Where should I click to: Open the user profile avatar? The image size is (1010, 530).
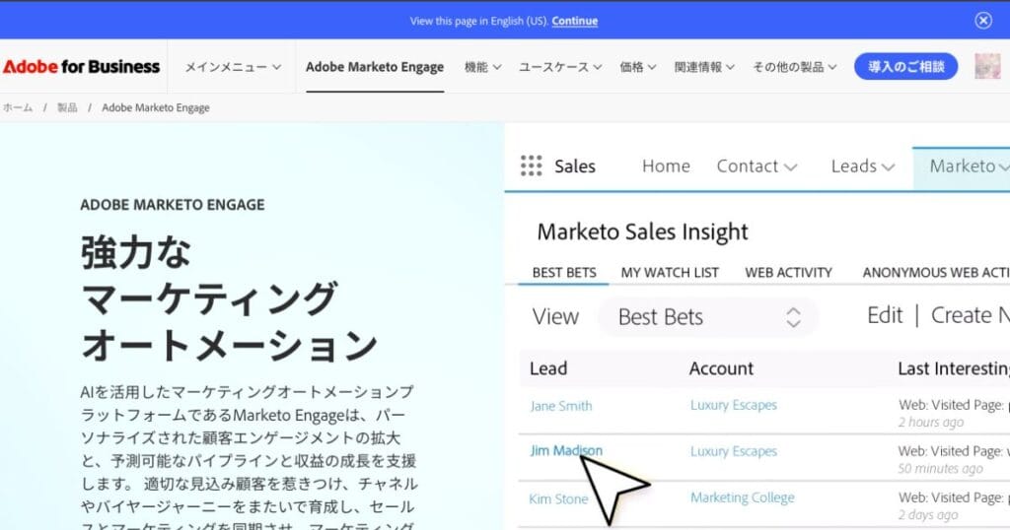987,66
